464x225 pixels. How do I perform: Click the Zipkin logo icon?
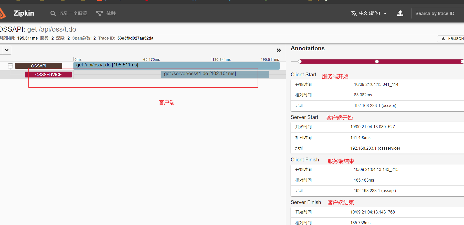point(3,13)
